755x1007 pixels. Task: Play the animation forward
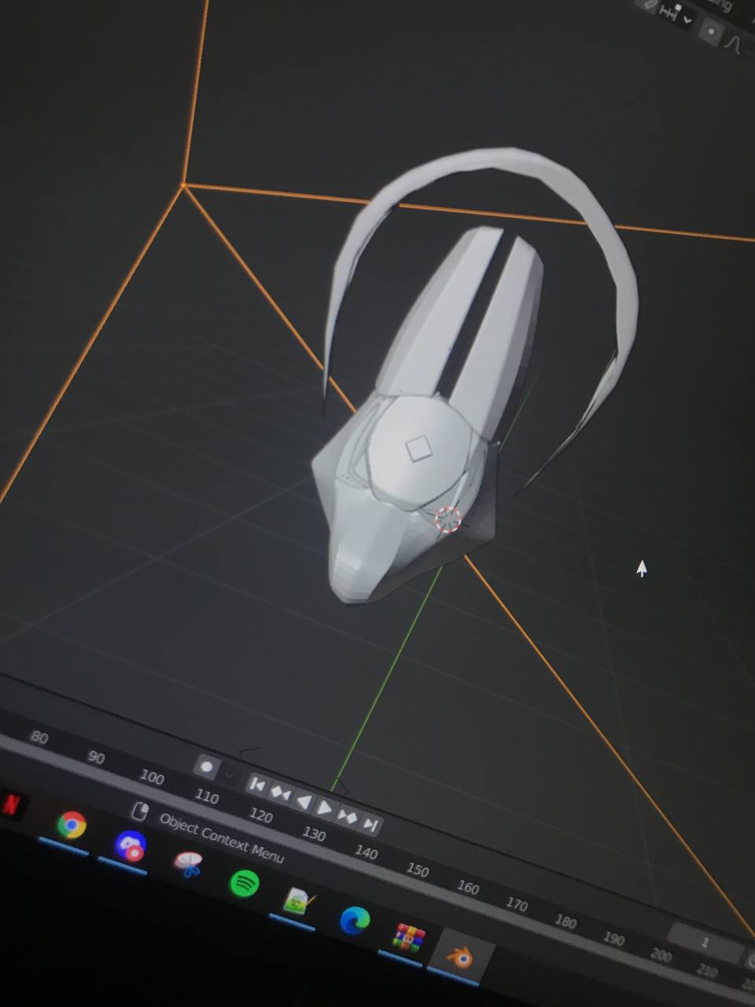coord(325,807)
